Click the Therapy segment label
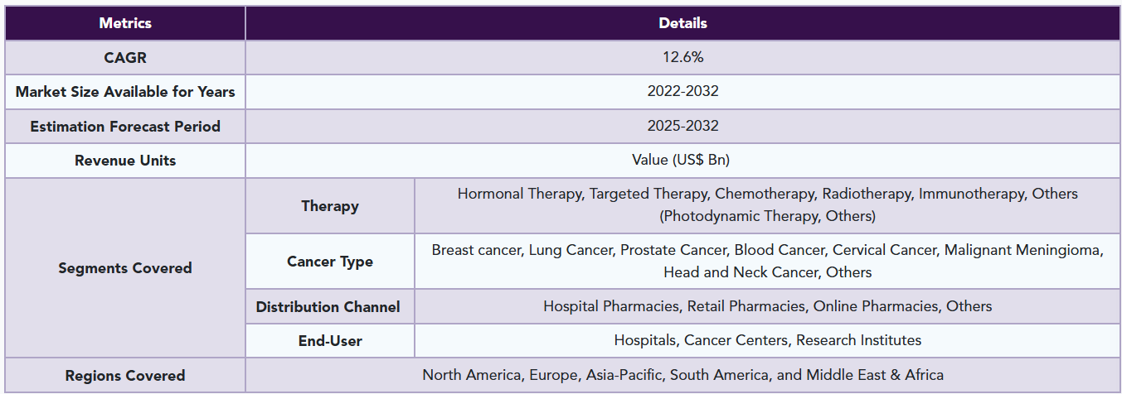The image size is (1122, 394). 330,206
